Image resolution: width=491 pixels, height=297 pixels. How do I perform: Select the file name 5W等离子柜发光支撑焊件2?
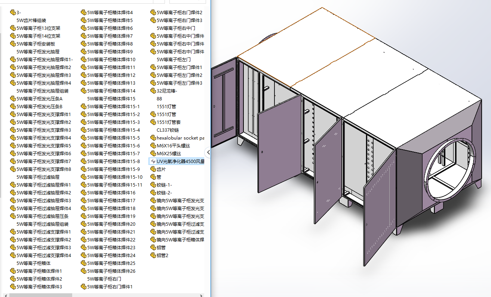44,122
